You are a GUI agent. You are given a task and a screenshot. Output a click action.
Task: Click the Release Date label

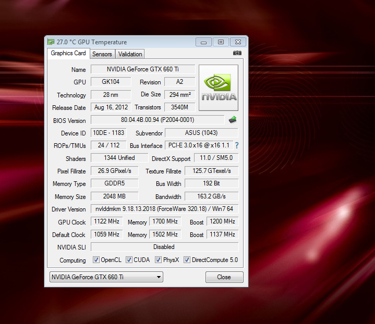[x=69, y=108]
